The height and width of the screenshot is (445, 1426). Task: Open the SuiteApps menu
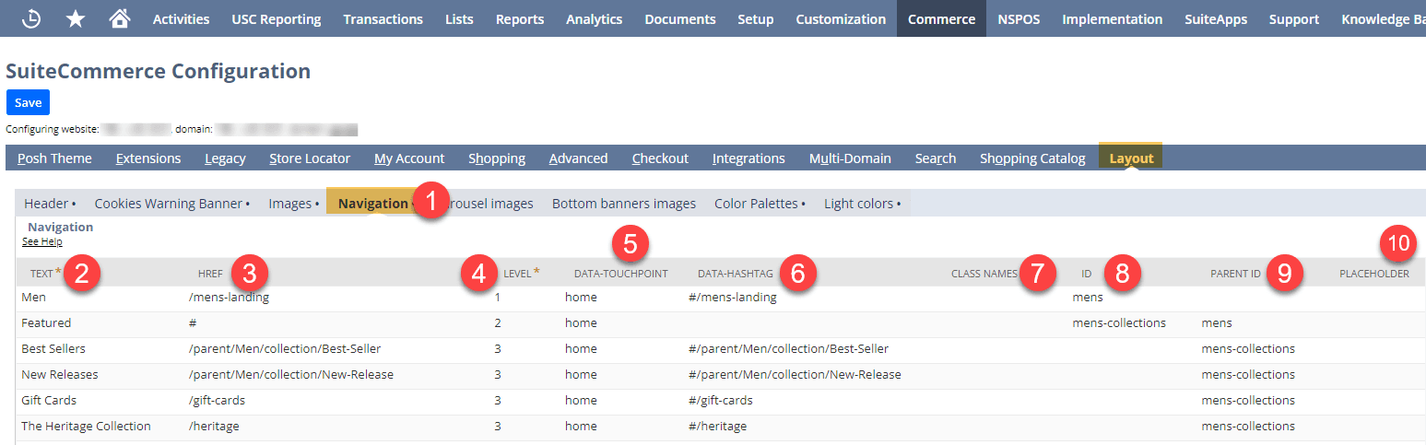click(x=1216, y=18)
